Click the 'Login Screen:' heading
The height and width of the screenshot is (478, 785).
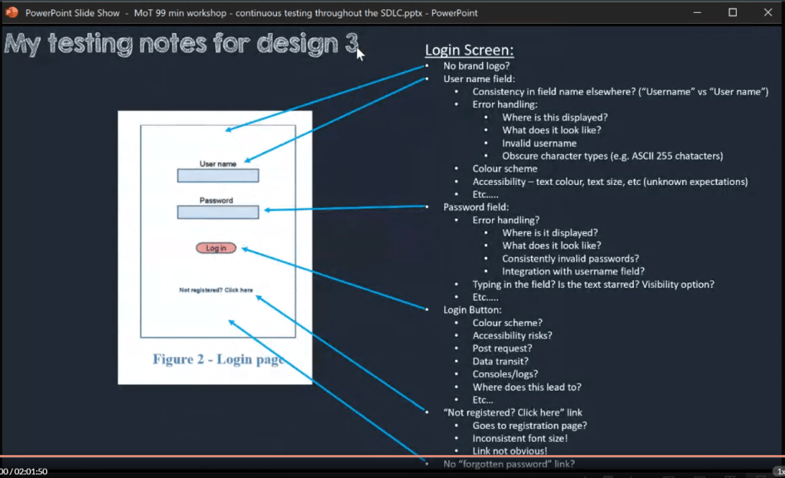469,50
